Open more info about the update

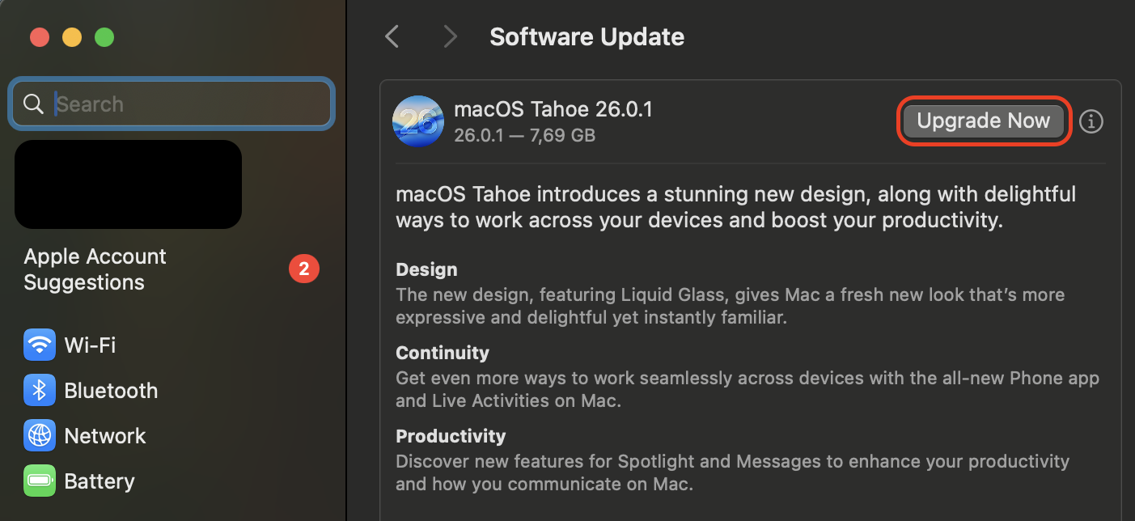click(1091, 121)
